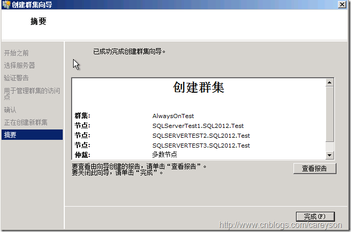Click node SQLSERVERTEST2.SQL2012.Test
The image size is (351, 232).
click(x=201, y=136)
